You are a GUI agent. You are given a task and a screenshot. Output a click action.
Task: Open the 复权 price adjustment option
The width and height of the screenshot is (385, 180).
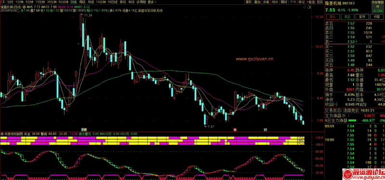click(248, 2)
